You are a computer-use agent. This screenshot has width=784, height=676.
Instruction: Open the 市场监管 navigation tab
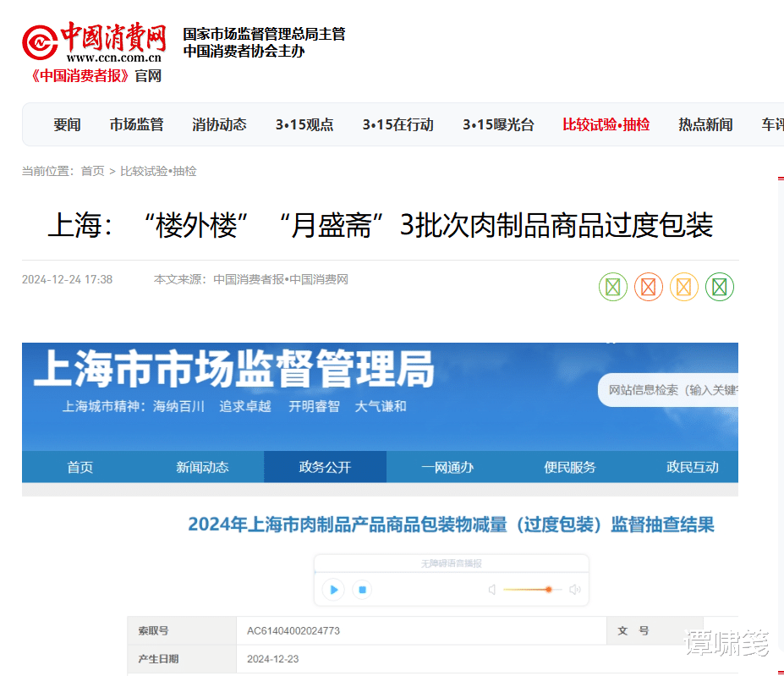click(136, 124)
